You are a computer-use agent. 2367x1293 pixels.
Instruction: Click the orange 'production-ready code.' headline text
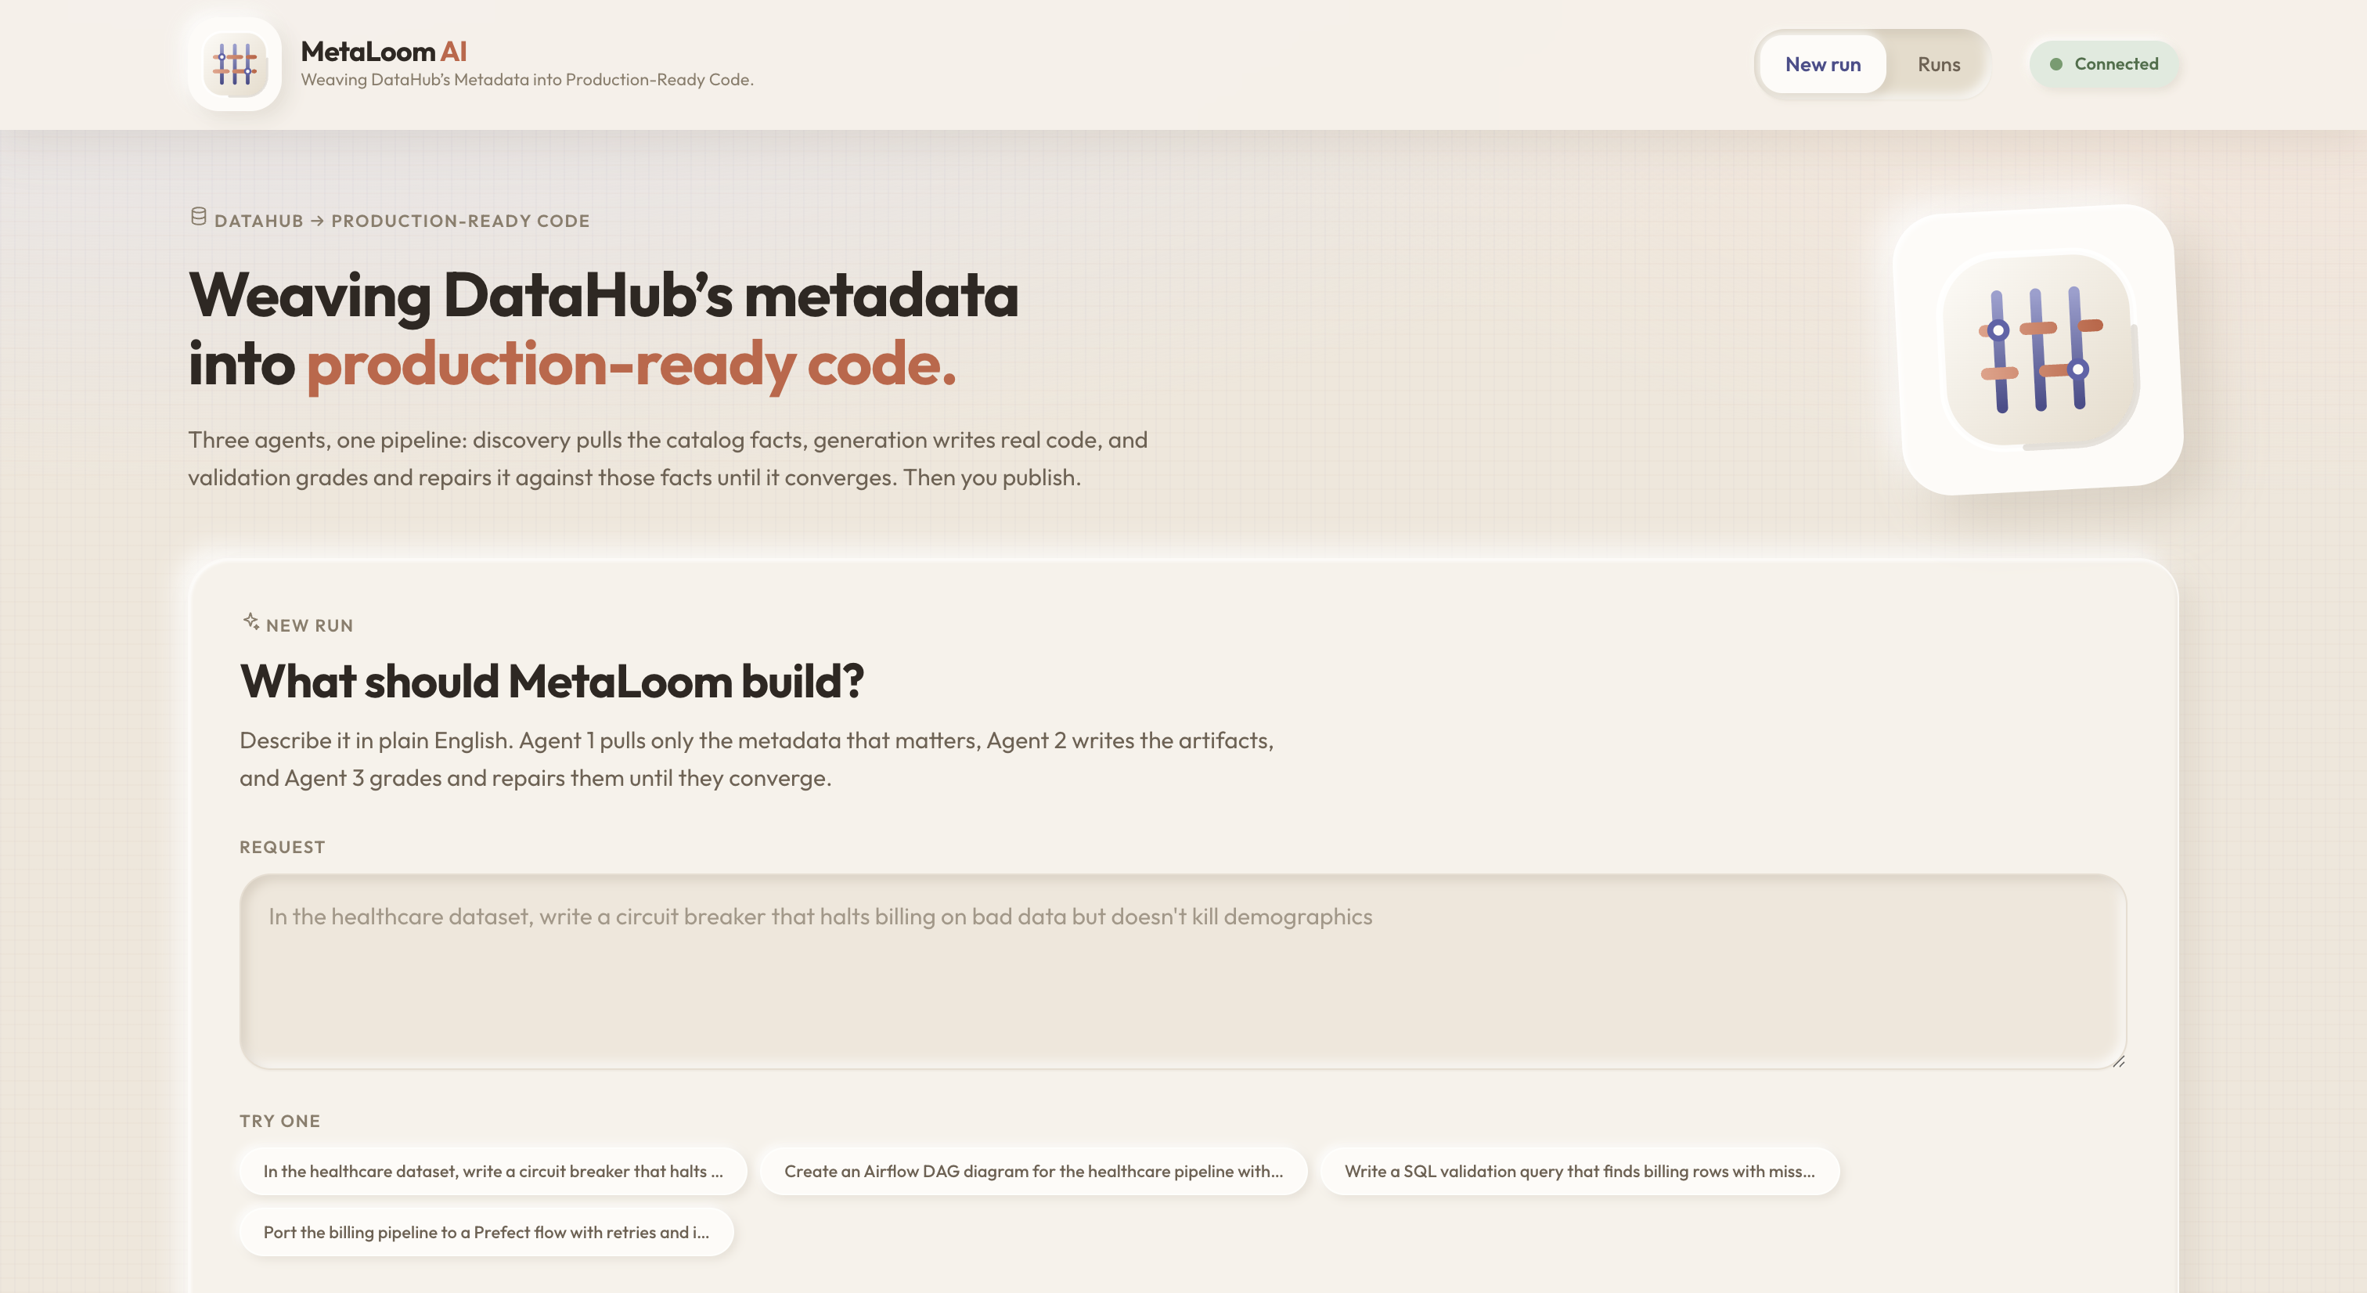[631, 365]
